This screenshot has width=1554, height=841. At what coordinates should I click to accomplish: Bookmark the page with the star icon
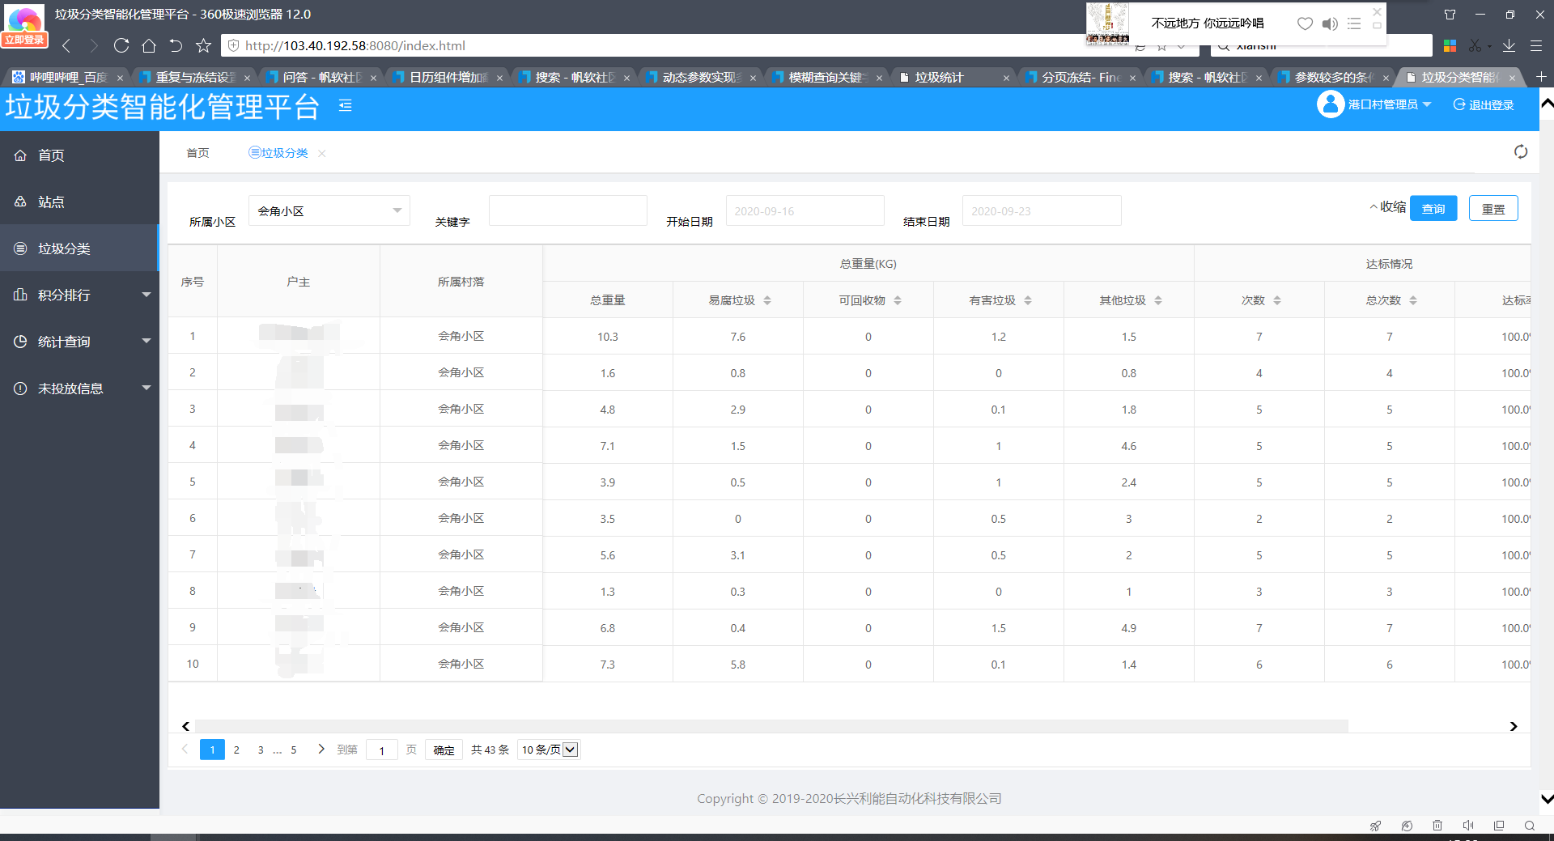tap(203, 45)
